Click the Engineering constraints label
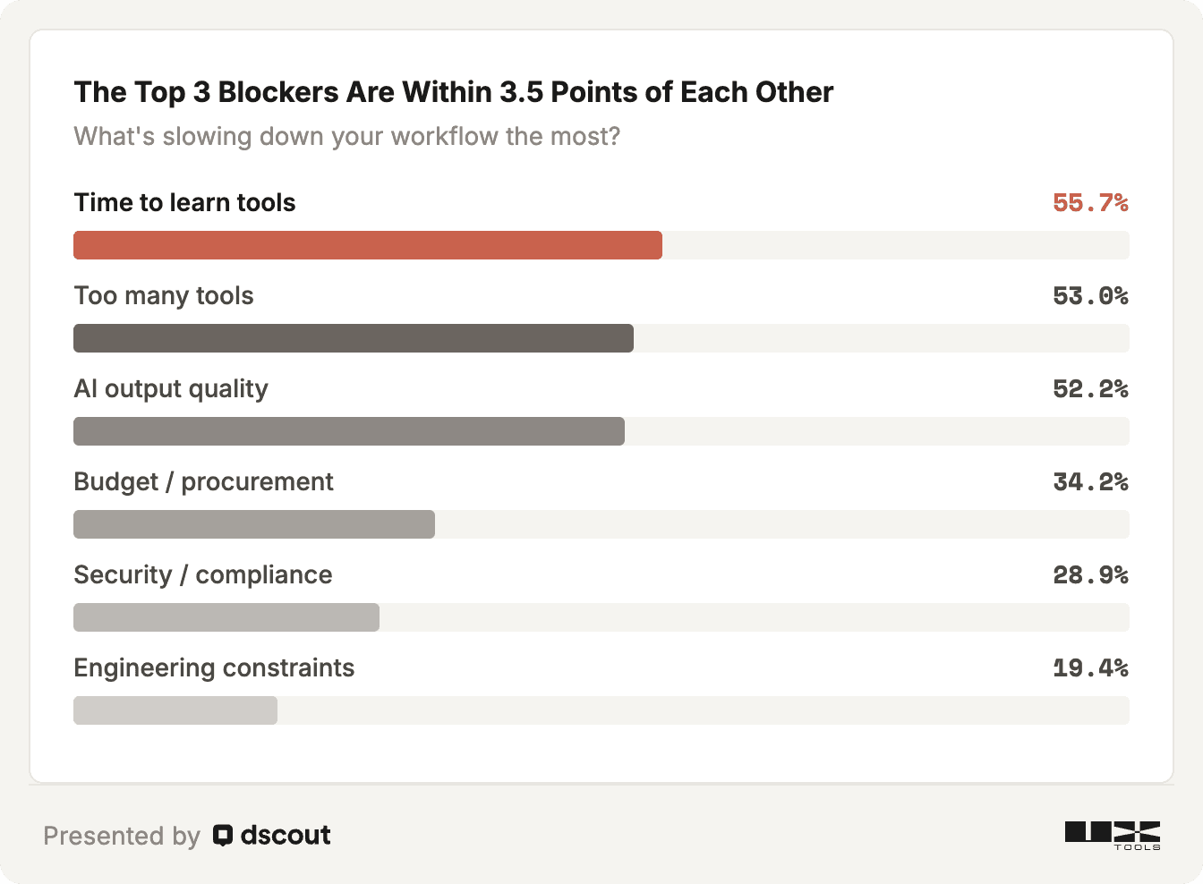This screenshot has height=884, width=1203. point(214,668)
